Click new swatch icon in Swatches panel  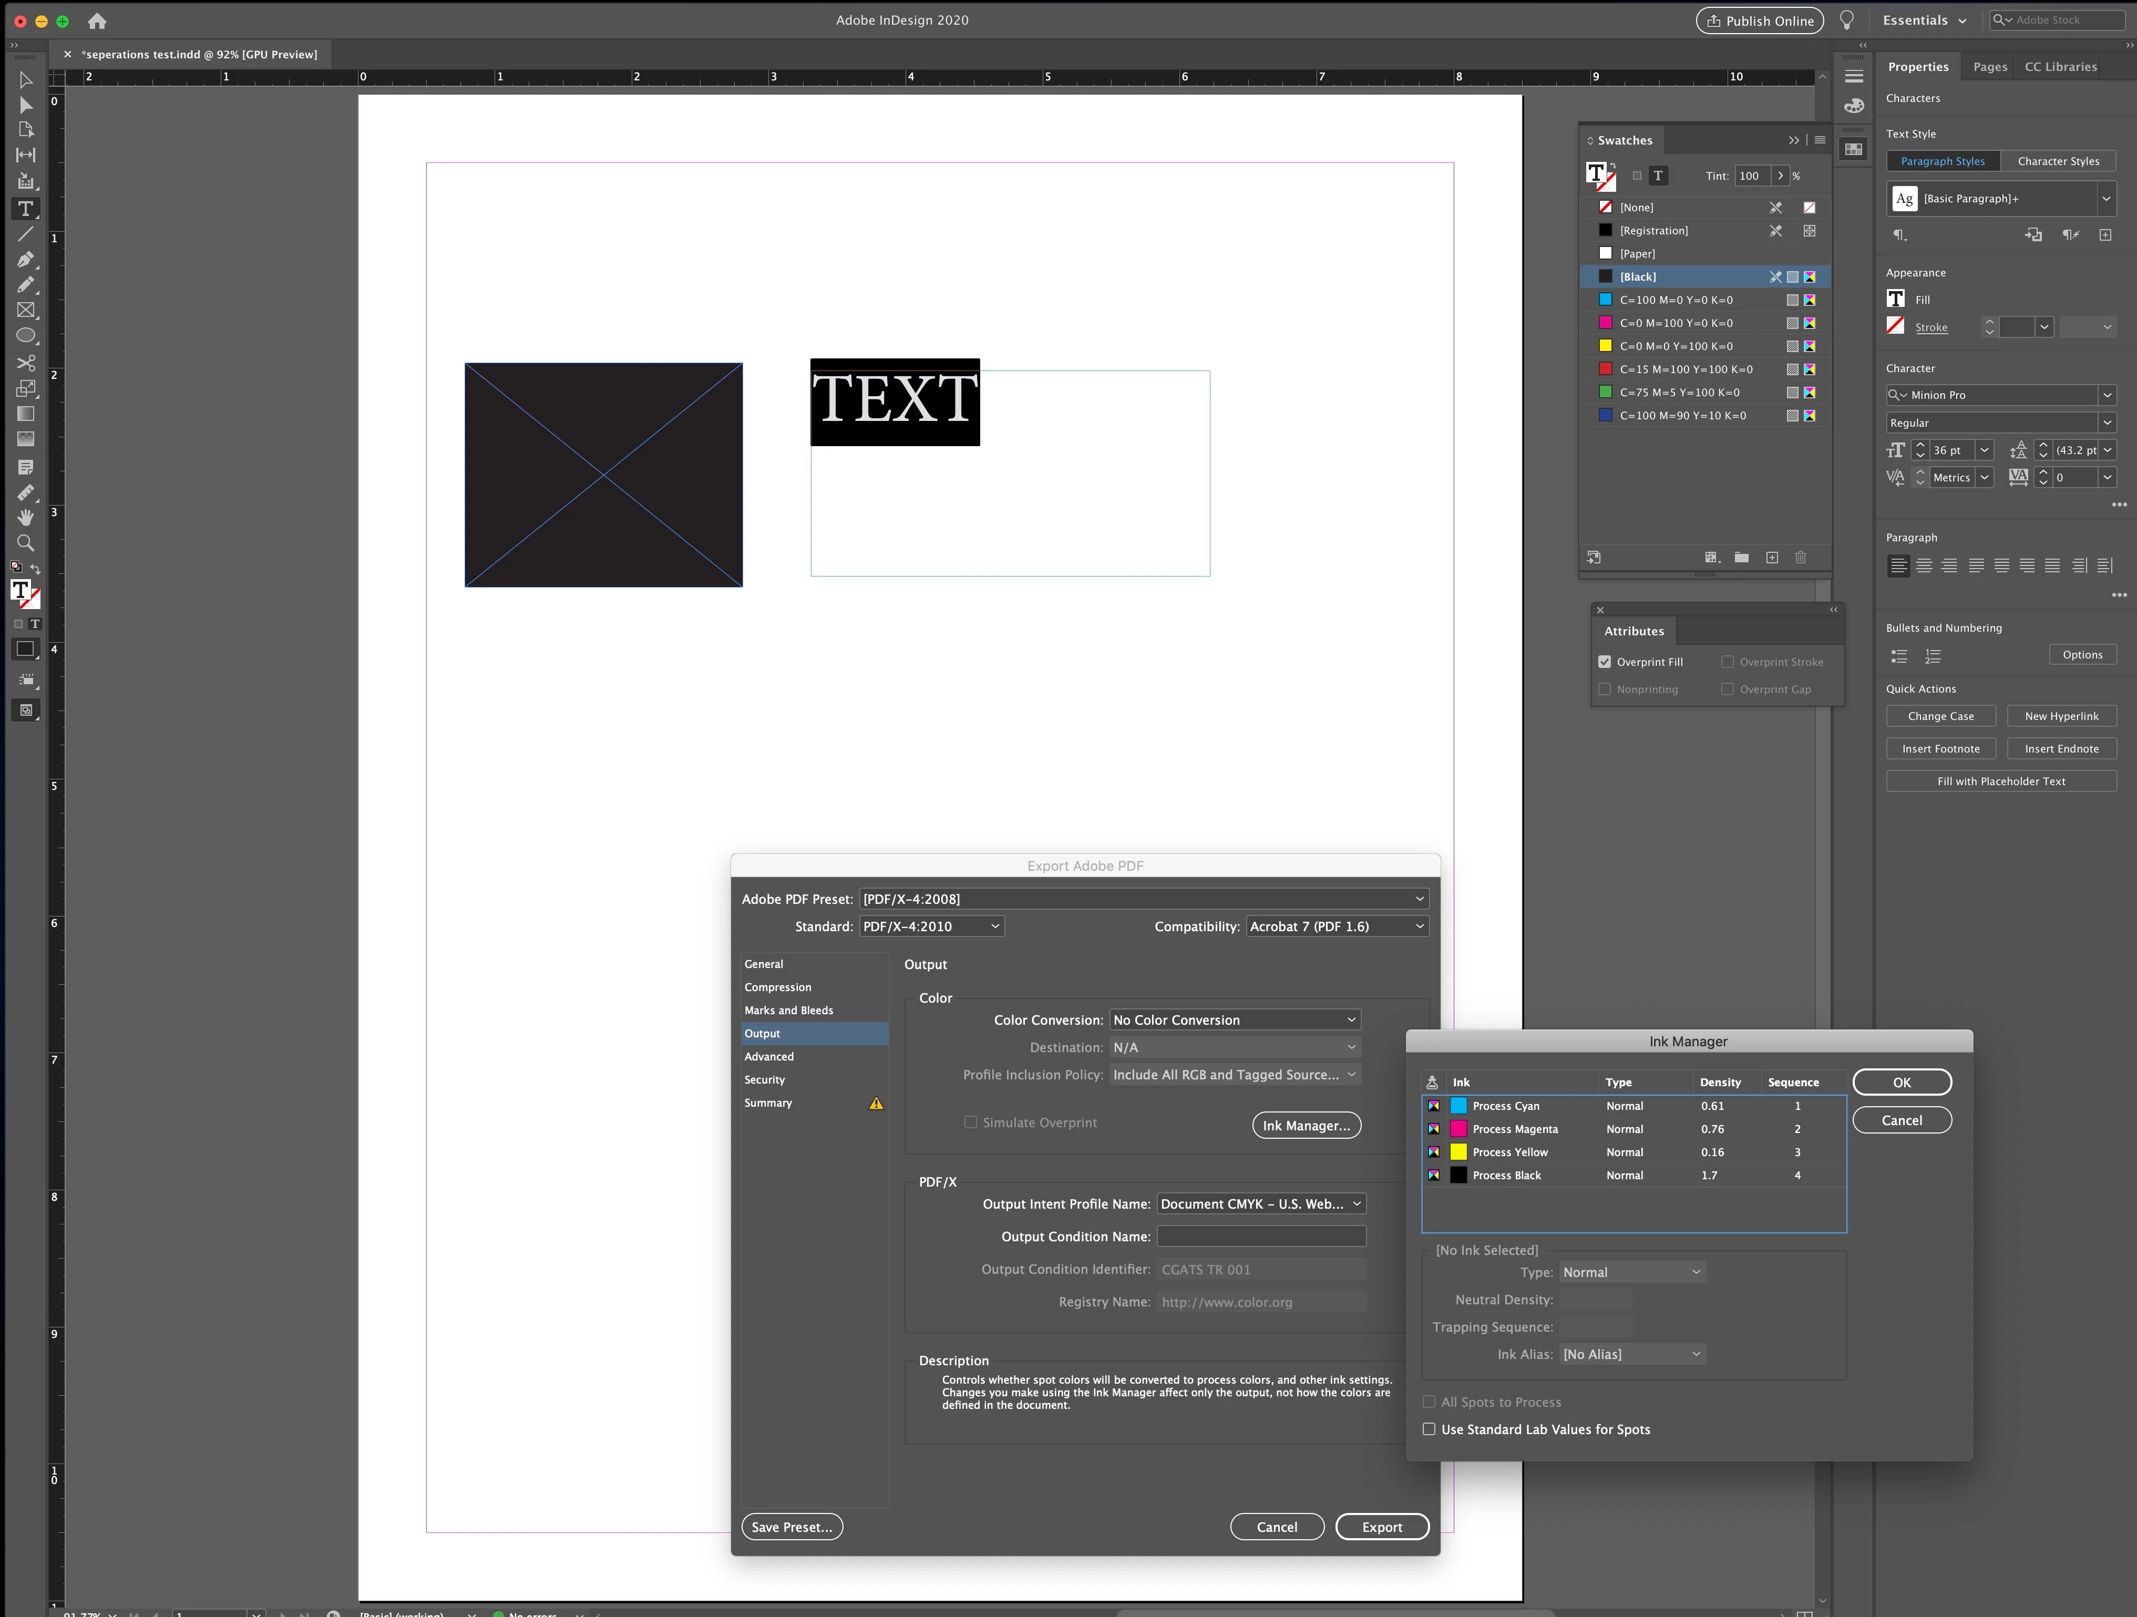[1772, 558]
